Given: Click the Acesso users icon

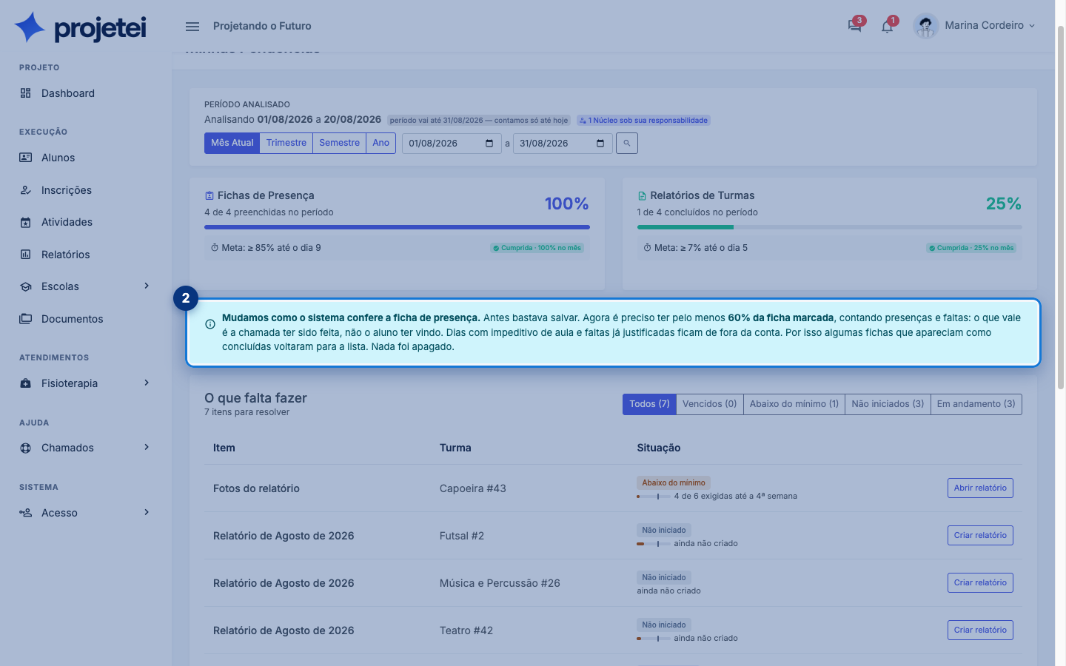Looking at the screenshot, I should 26,513.
